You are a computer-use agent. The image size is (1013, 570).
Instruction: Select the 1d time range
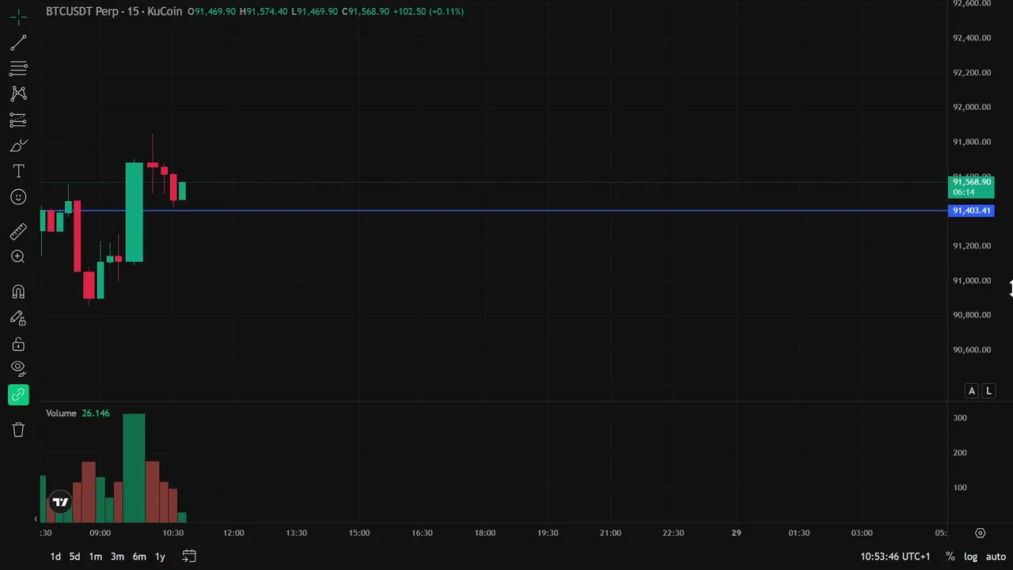(x=55, y=557)
